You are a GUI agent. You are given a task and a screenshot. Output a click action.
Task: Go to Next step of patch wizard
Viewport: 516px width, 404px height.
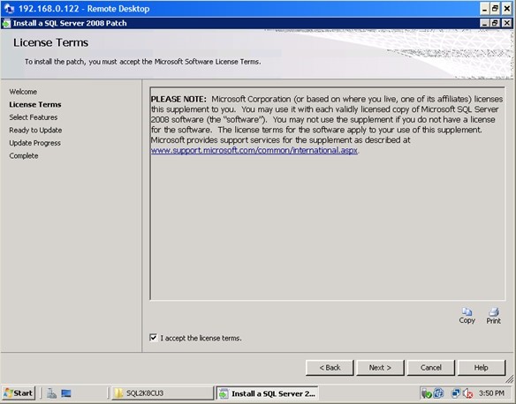(x=380, y=368)
